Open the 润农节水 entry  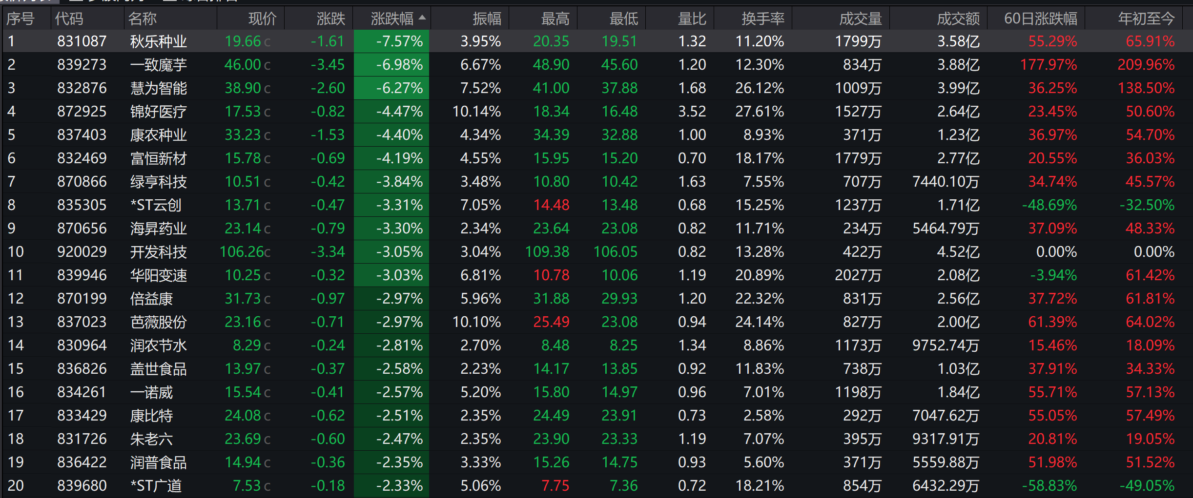(x=596, y=345)
